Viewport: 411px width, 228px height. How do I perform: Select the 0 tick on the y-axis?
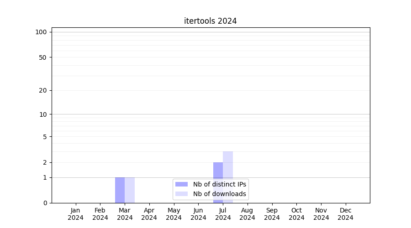point(45,203)
